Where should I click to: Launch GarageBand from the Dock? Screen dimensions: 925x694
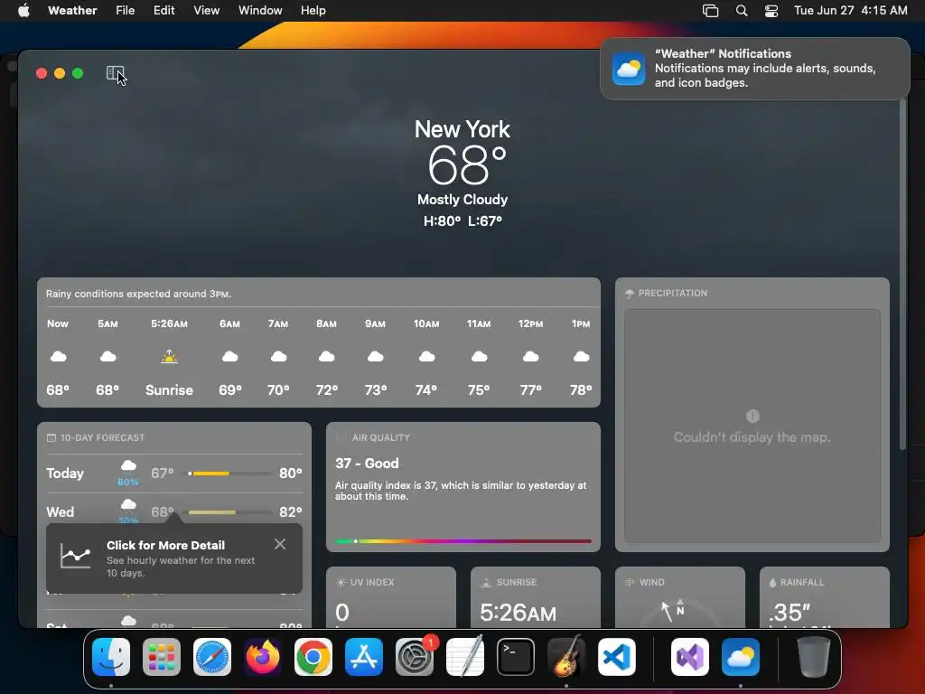[x=566, y=657]
